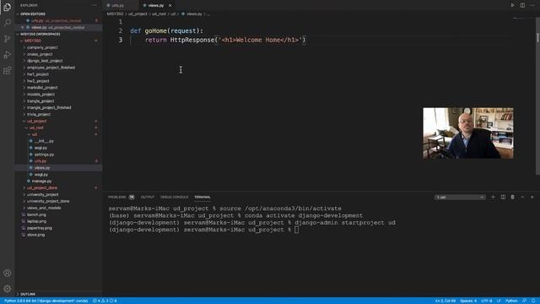Open the Explorer panel ellipsis menu

[94, 5]
